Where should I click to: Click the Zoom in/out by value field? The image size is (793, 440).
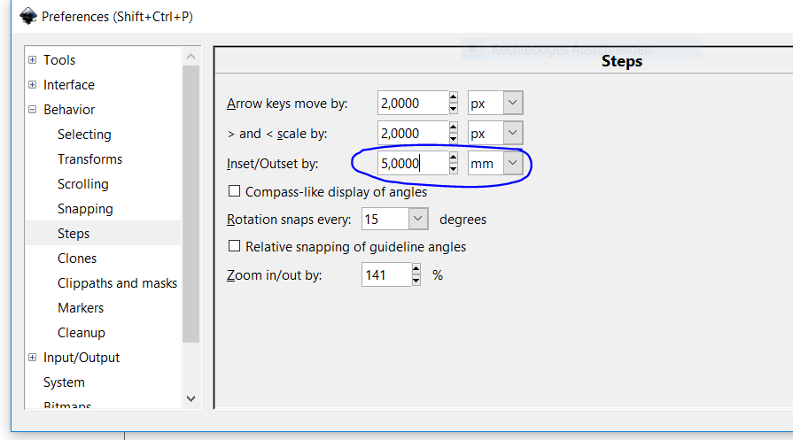(x=386, y=274)
